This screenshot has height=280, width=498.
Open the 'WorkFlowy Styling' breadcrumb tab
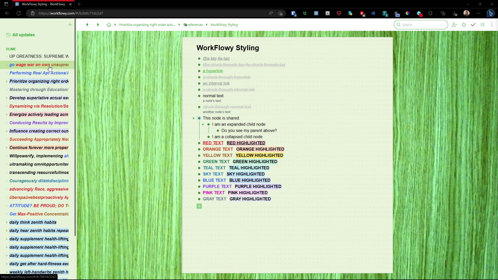pos(224,25)
